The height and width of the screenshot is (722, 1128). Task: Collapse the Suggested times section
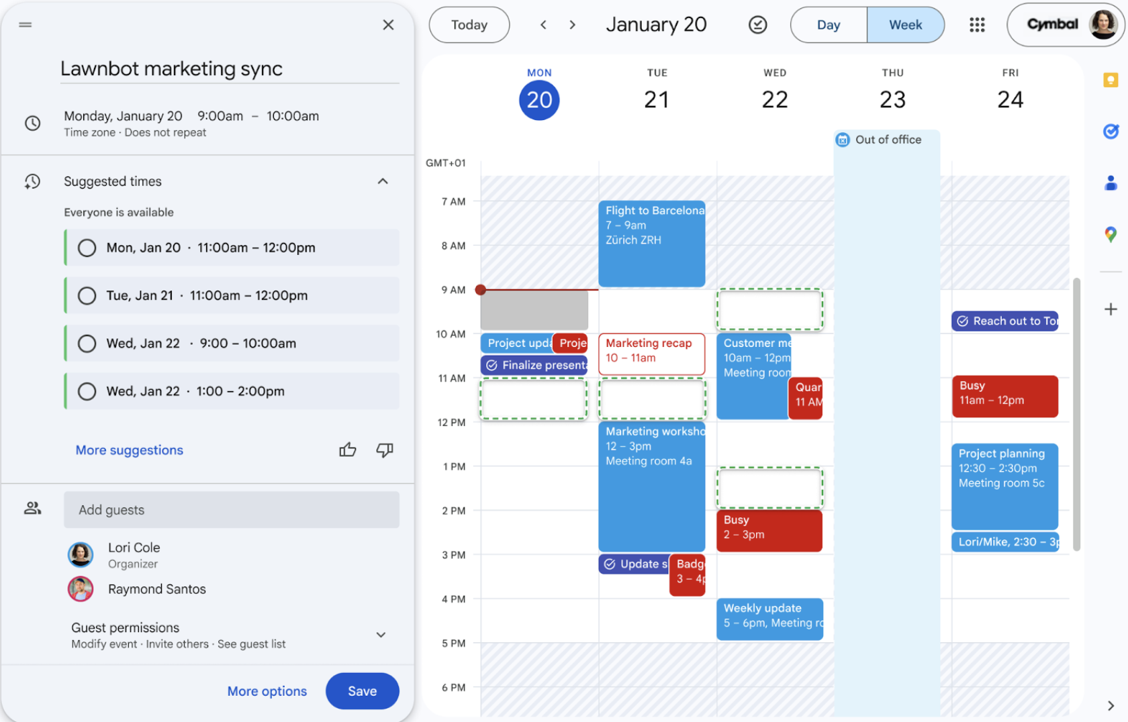pyautogui.click(x=382, y=181)
